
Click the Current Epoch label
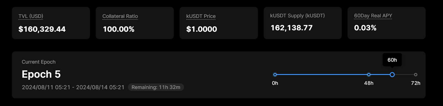coord(38,62)
